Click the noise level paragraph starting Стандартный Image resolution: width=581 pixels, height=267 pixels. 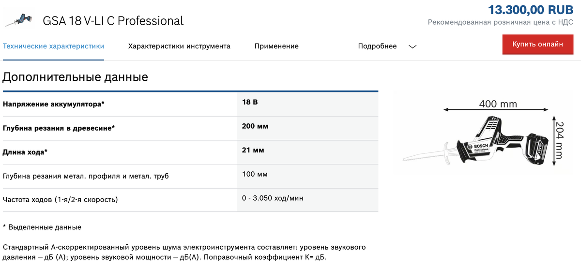(x=184, y=252)
